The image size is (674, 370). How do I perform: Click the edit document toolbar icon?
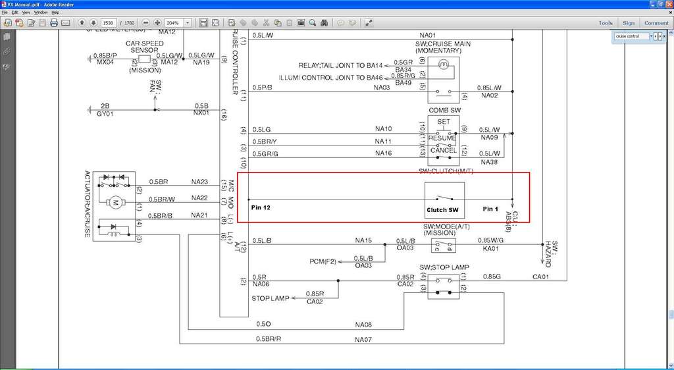click(31, 23)
